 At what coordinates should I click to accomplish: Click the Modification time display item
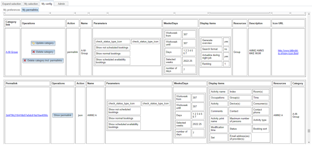pyautogui.click(x=218, y=129)
